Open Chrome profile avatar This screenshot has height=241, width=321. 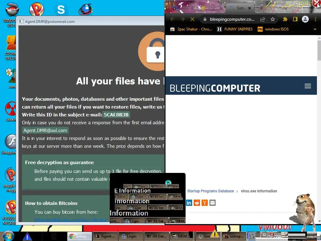tap(305, 19)
